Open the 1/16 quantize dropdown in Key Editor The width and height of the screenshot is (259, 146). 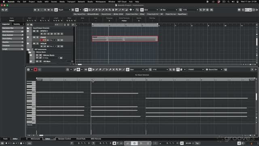pyautogui.click(x=160, y=69)
